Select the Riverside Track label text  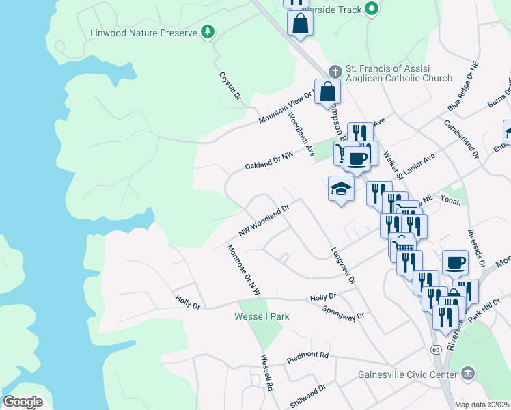333,10
